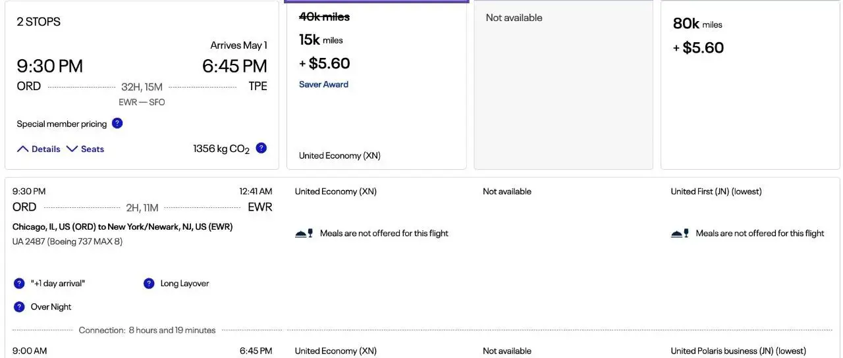This screenshot has width=843, height=358.
Task: Click the meal icon under United First
Action: coord(680,234)
